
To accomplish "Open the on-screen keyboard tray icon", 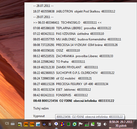I will 13,124.
